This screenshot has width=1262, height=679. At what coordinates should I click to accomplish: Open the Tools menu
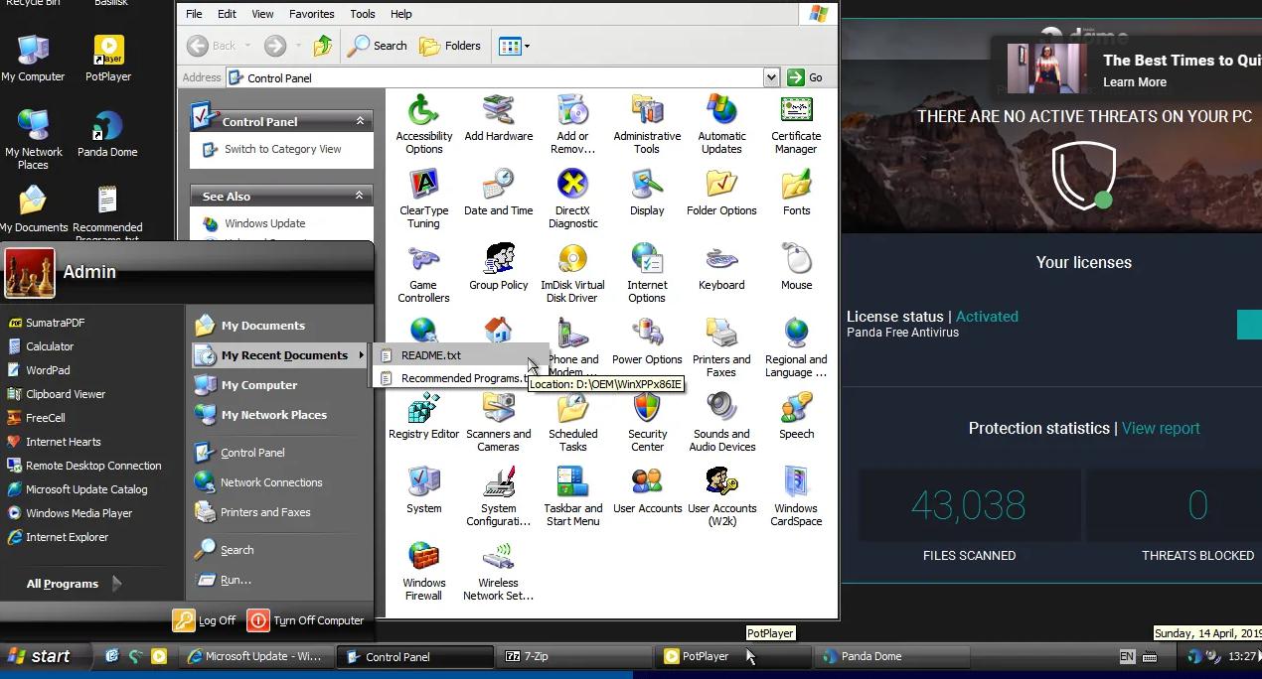click(363, 14)
